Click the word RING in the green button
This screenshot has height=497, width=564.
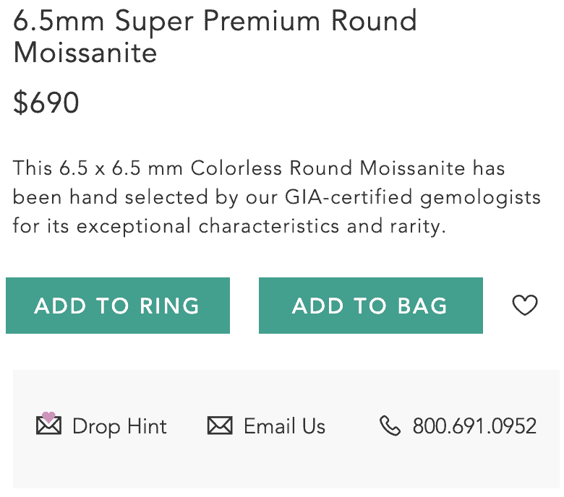tap(169, 306)
